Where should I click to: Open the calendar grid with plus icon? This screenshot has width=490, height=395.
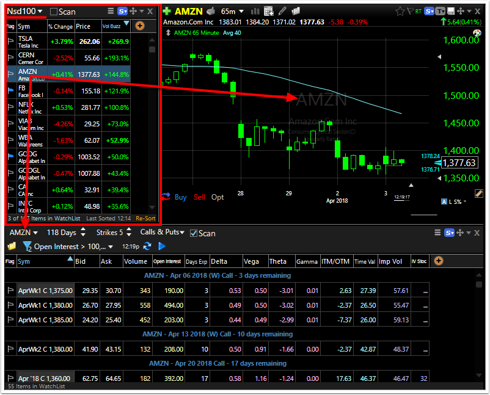(268, 11)
